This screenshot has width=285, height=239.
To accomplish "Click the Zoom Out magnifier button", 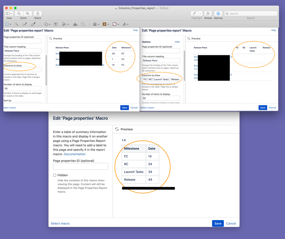I will coord(19,13).
